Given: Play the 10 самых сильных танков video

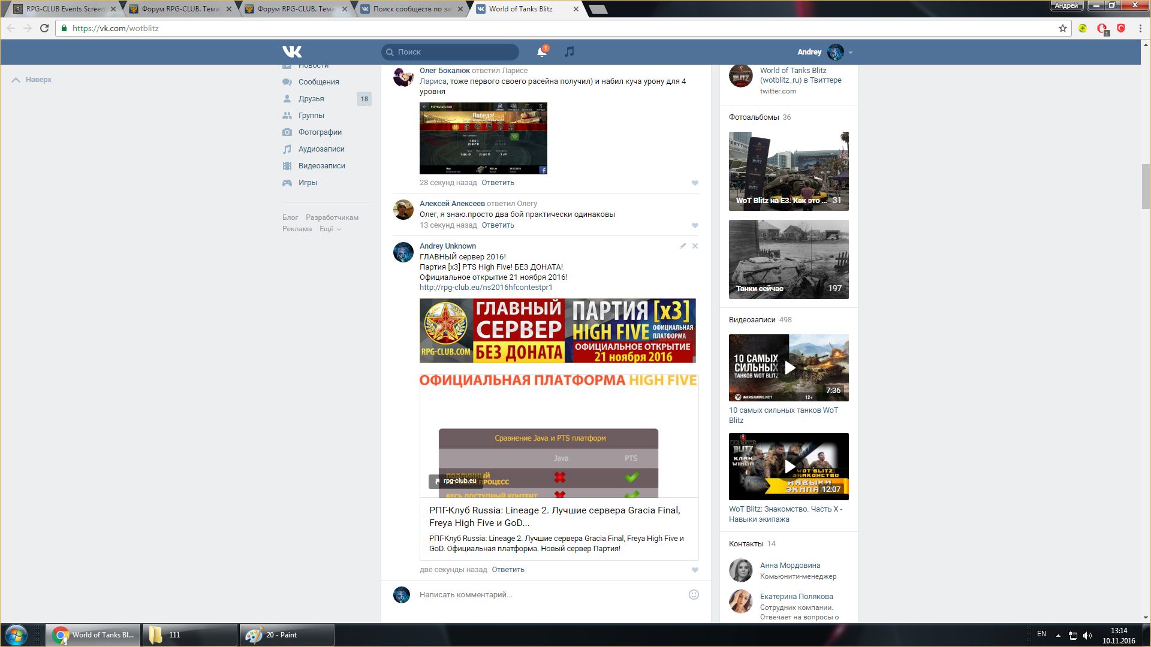Looking at the screenshot, I should click(x=789, y=368).
